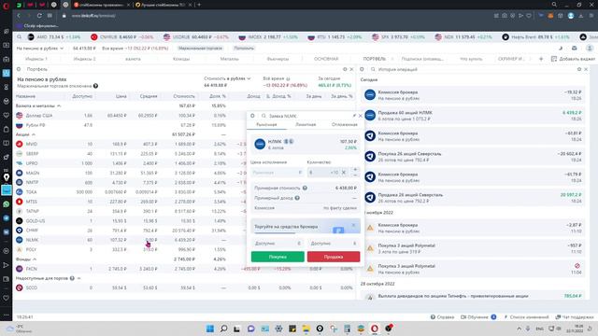
Task: Sort by the Стоимость column header
Action: (184, 96)
